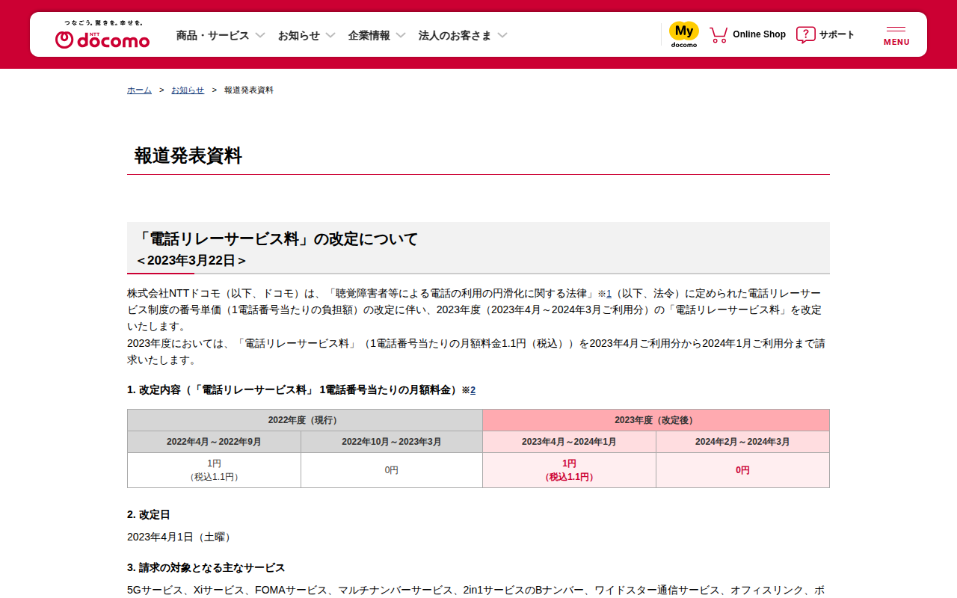Open the hamburger MENU icon
The image size is (957, 598).
coord(896,35)
